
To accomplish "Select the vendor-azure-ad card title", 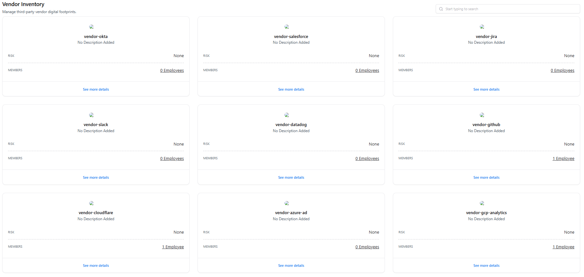I will point(291,213).
